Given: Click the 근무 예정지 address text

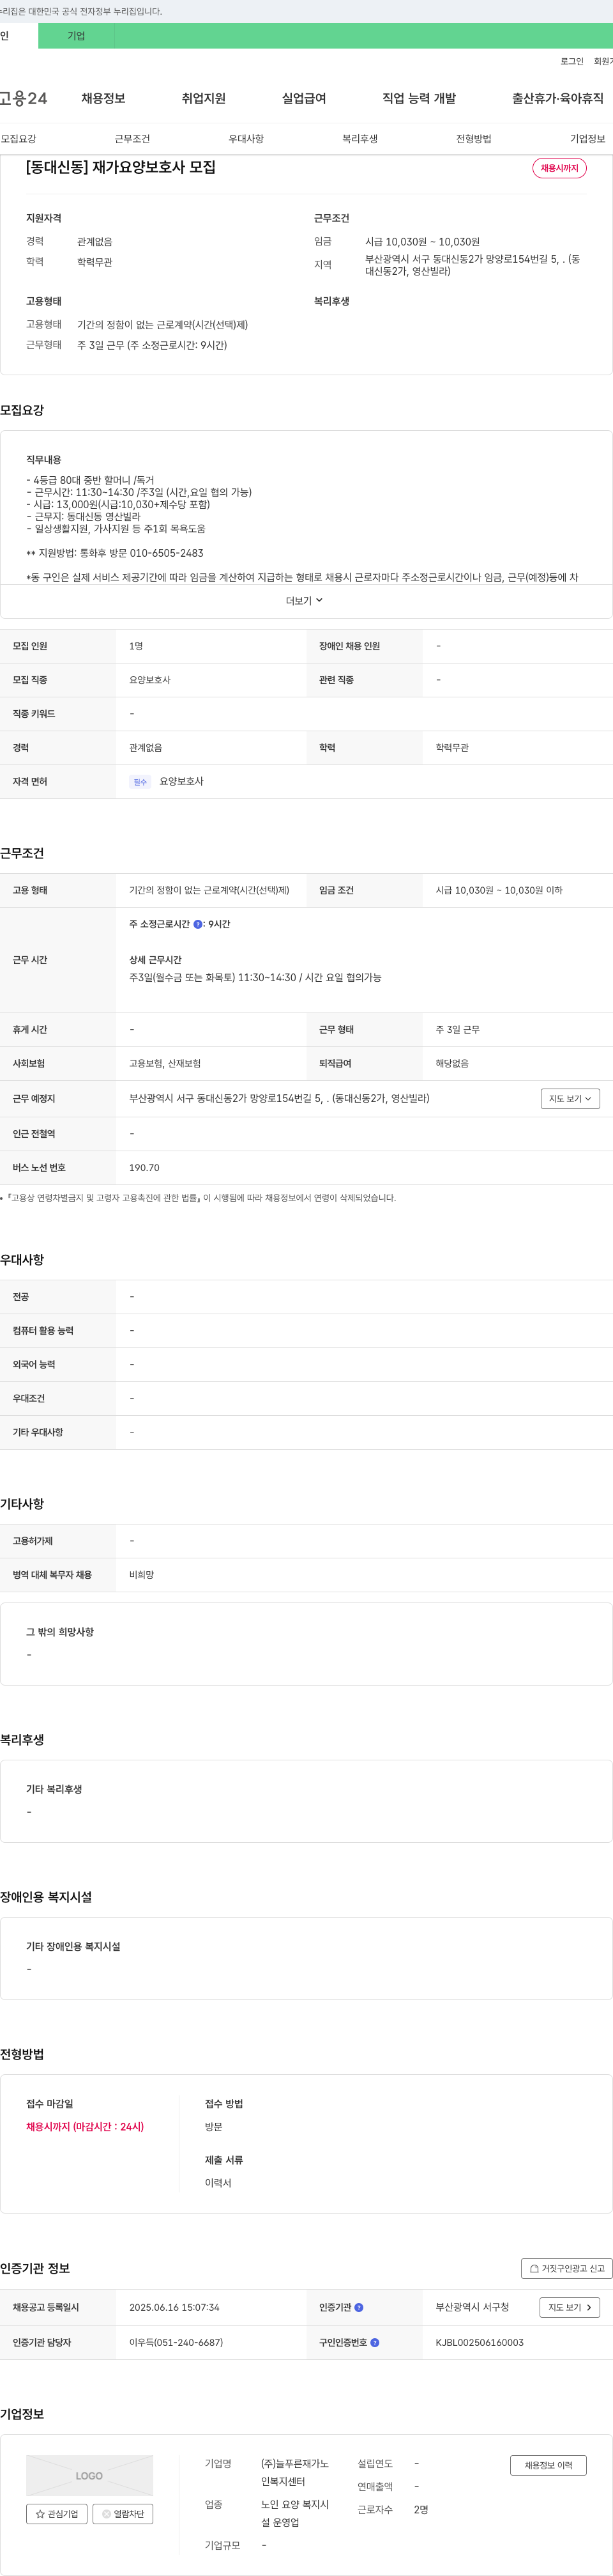Looking at the screenshot, I should [278, 1098].
